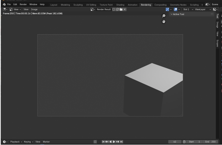The width and height of the screenshot is (222, 145).
Task: Open the Scopes sidebar tab
Action: click(217, 43)
